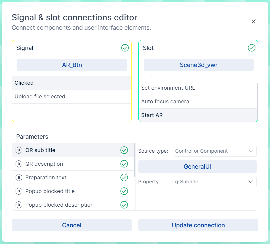Screen dimensions: 270x244
Task: Click the Parameters list scrollbar
Action: pyautogui.click(x=134, y=160)
